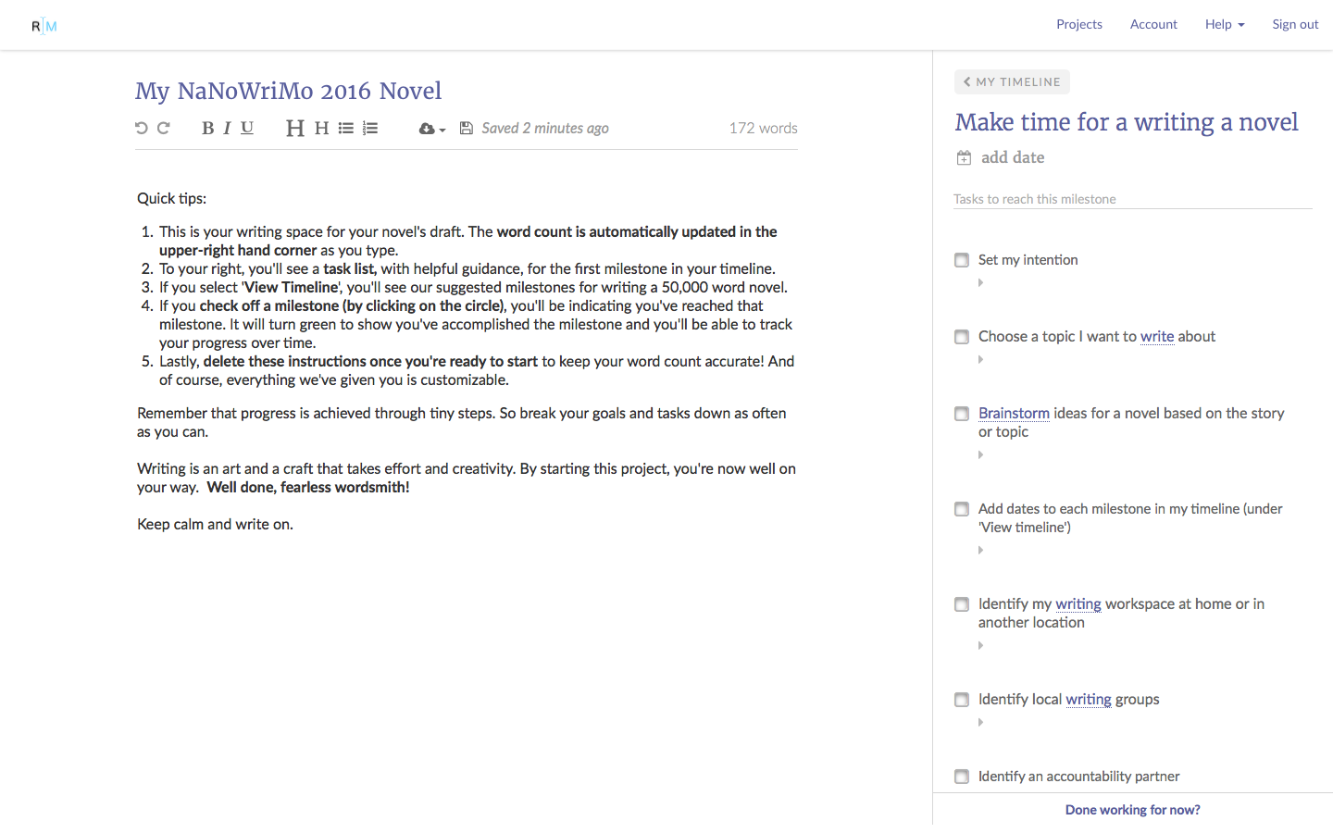Open the Help dropdown menu
1333x833 pixels.
[1224, 24]
